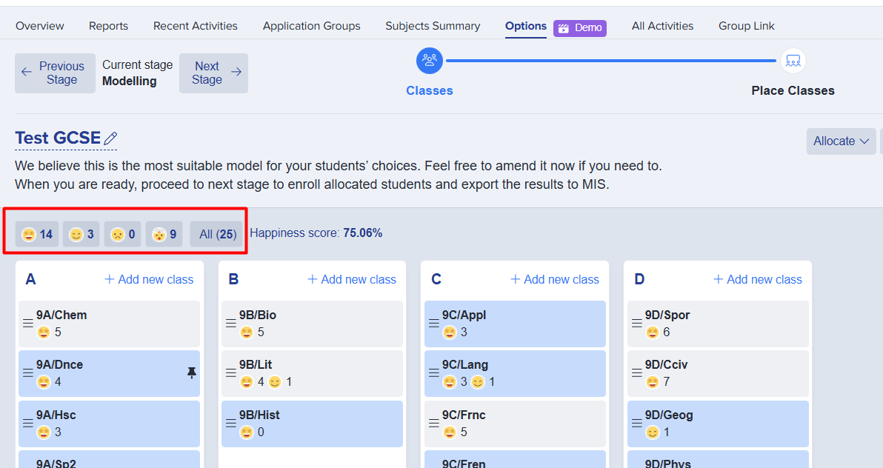Click the pin icon on 9A/Dnce
The width and height of the screenshot is (883, 468).
[192, 373]
